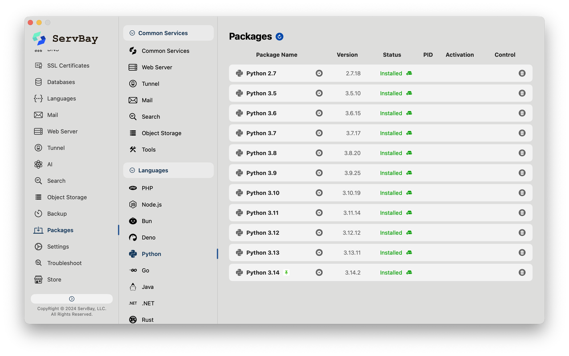Screen dimensions: 569x356
Task: Click the green pin icon beside Python 3.14
Action: (x=286, y=272)
